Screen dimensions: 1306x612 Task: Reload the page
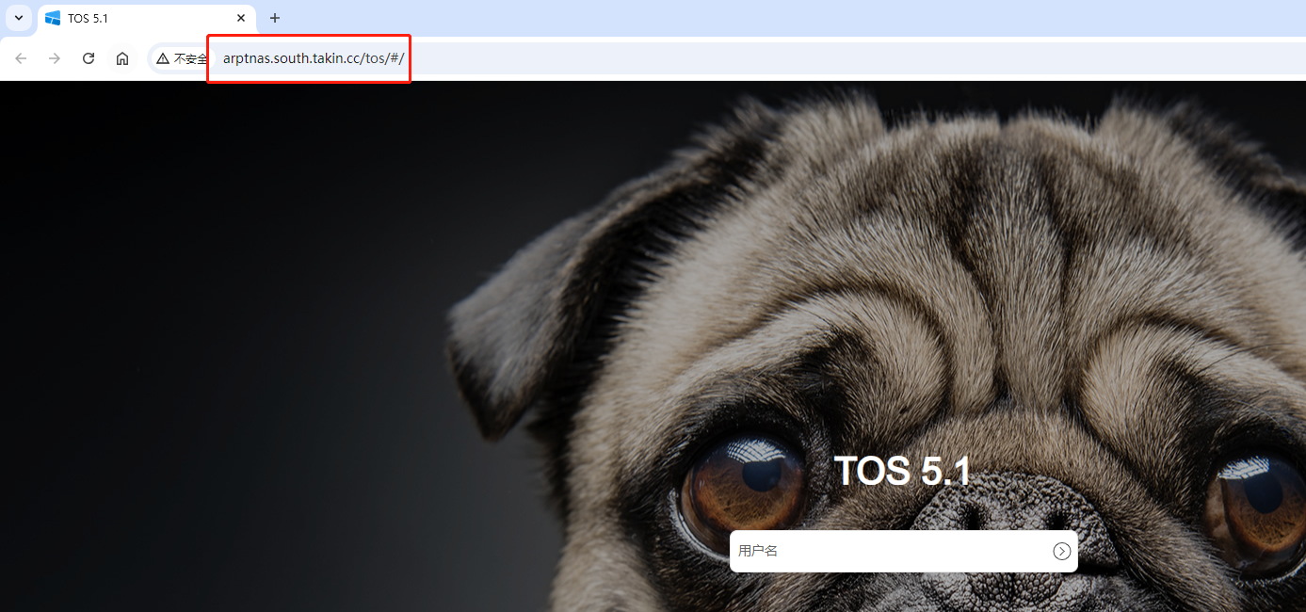(89, 58)
